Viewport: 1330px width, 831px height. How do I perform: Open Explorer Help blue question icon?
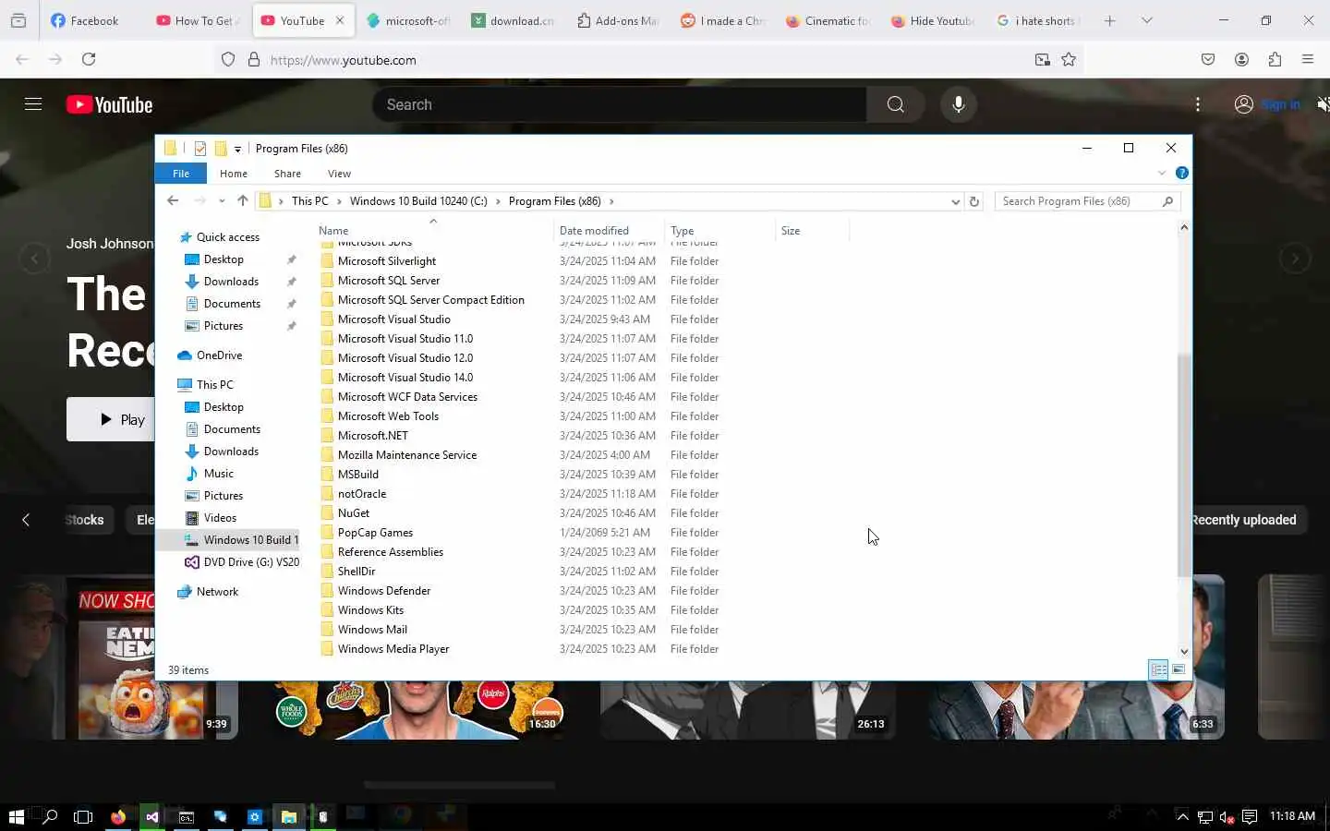(x=1181, y=173)
